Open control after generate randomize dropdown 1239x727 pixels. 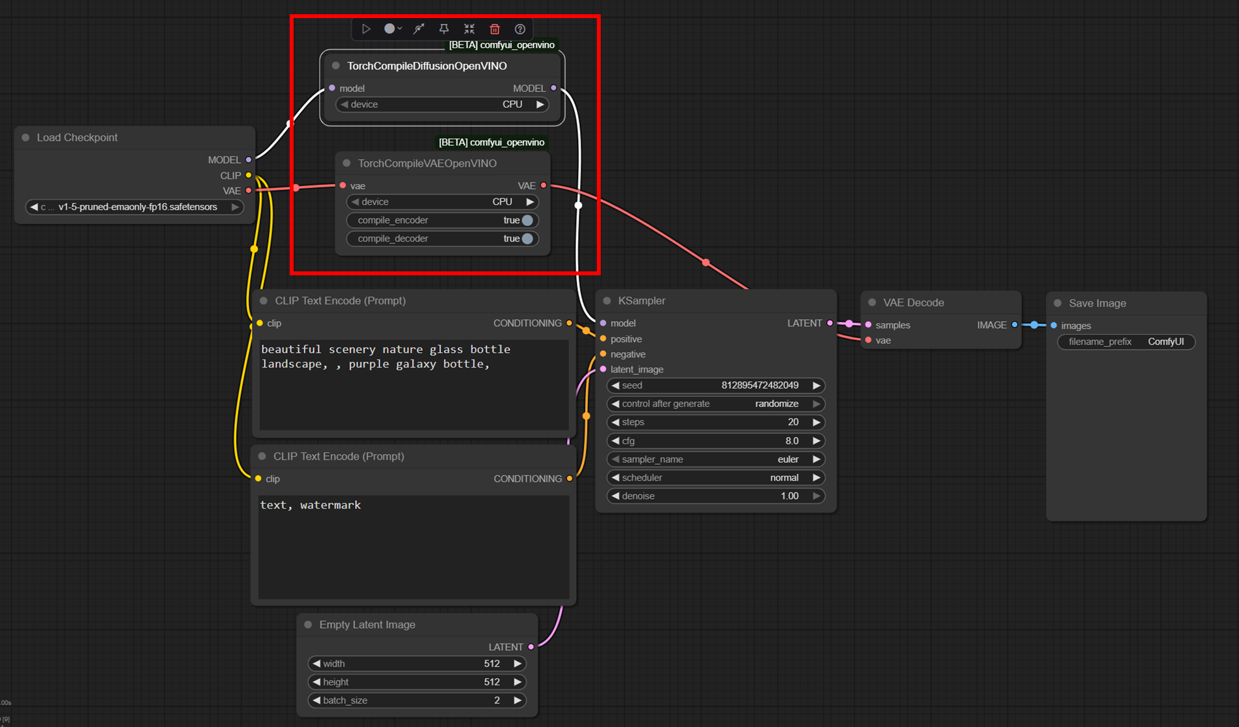click(x=715, y=404)
